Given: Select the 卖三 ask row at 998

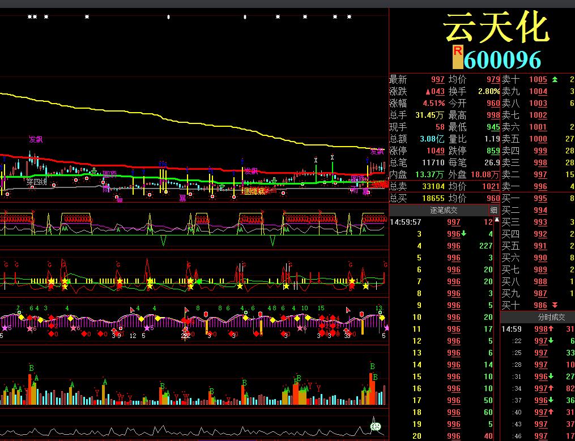Looking at the screenshot, I should (538, 162).
